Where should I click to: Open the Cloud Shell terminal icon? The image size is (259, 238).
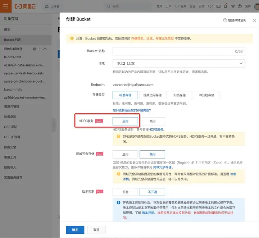coord(218,6)
